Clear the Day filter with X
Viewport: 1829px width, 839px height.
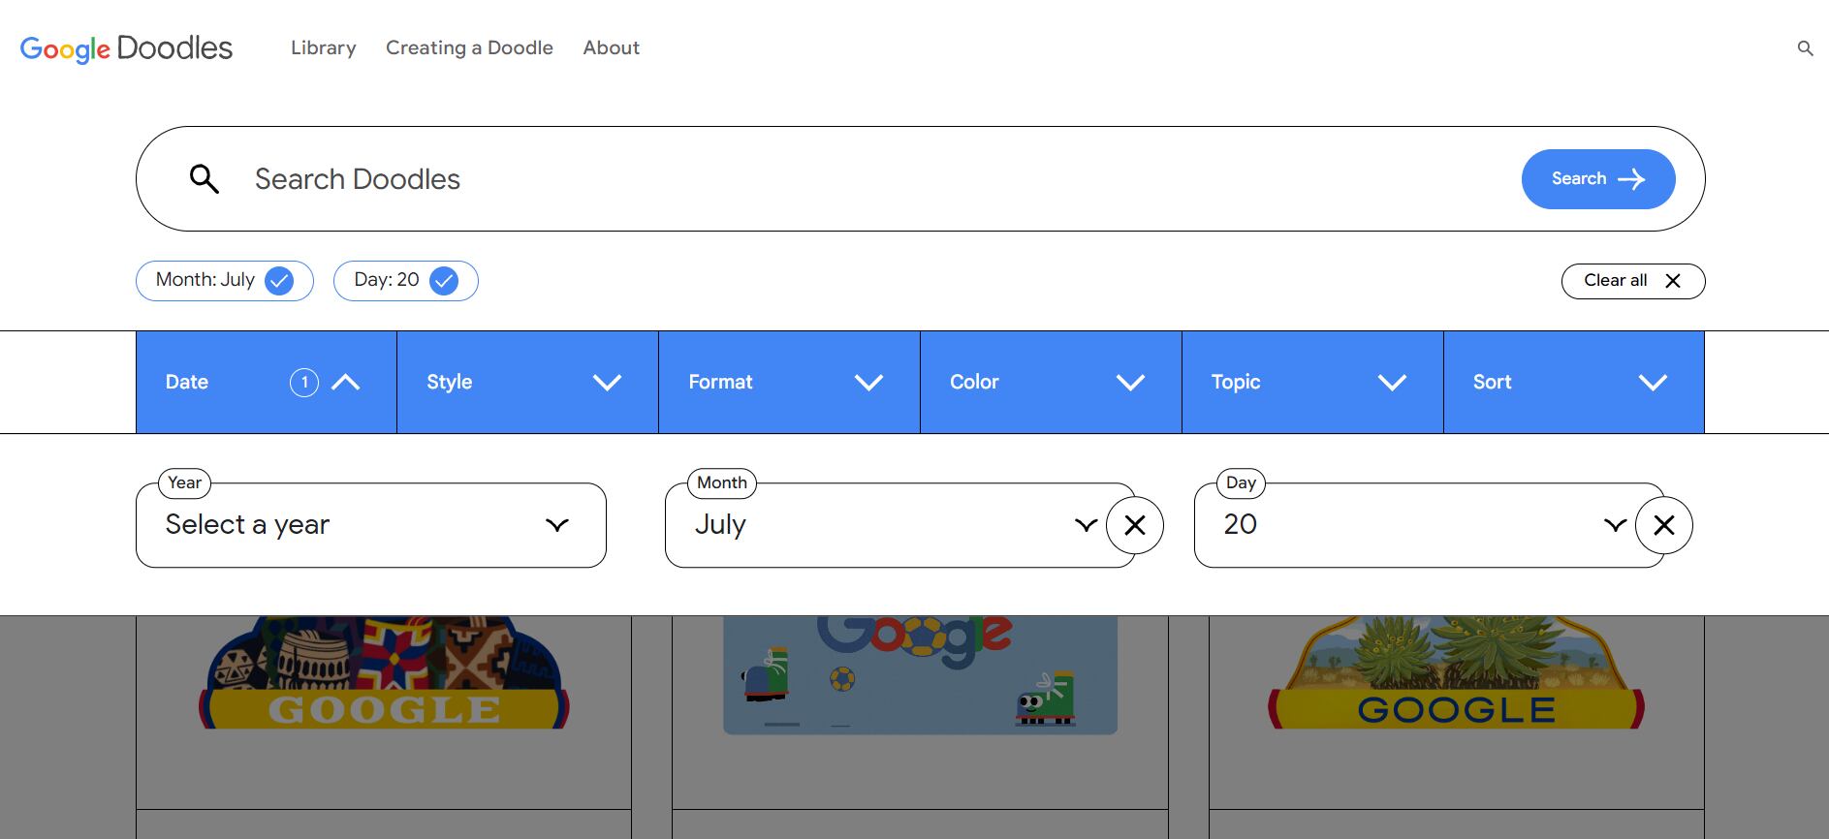tap(1663, 525)
